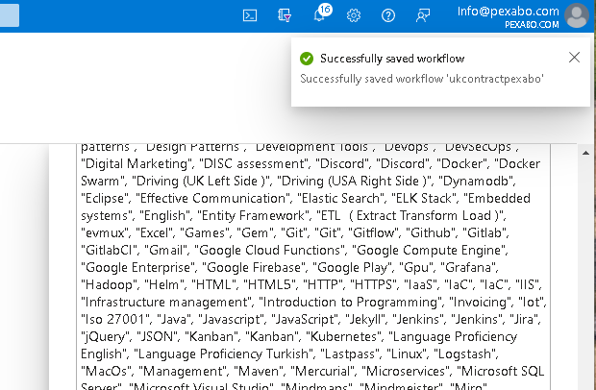This screenshot has width=596, height=390.
Task: Open the Directories and subscriptions filter
Action: tap(285, 15)
